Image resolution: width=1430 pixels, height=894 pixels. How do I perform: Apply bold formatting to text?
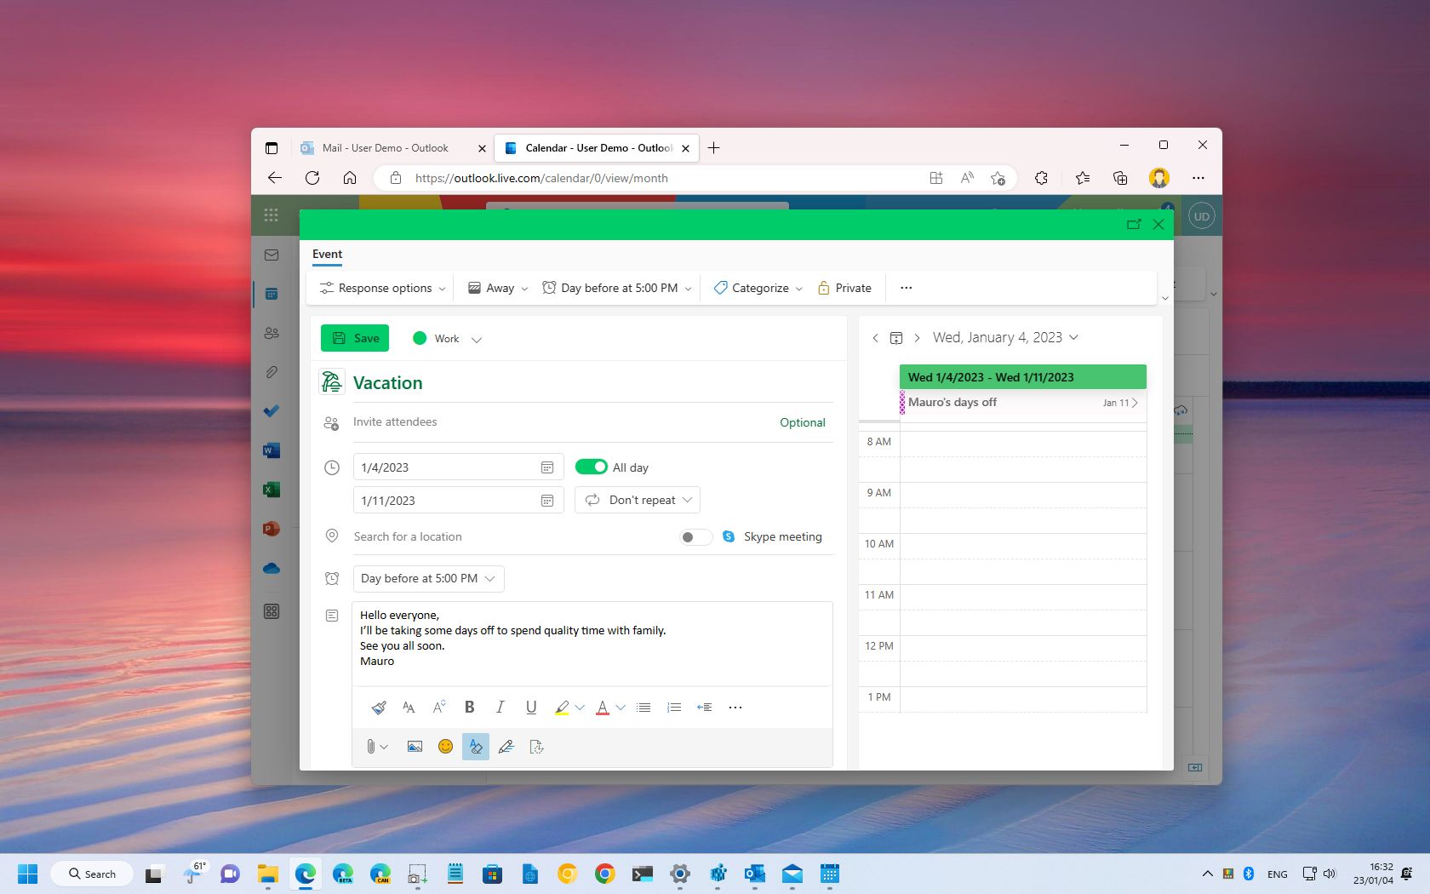pyautogui.click(x=469, y=707)
